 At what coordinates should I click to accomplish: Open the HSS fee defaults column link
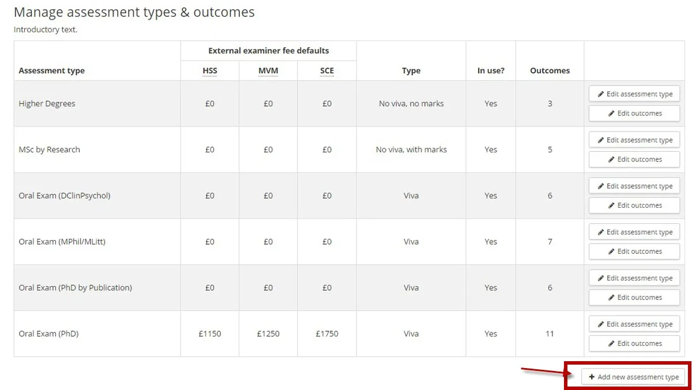coord(209,70)
